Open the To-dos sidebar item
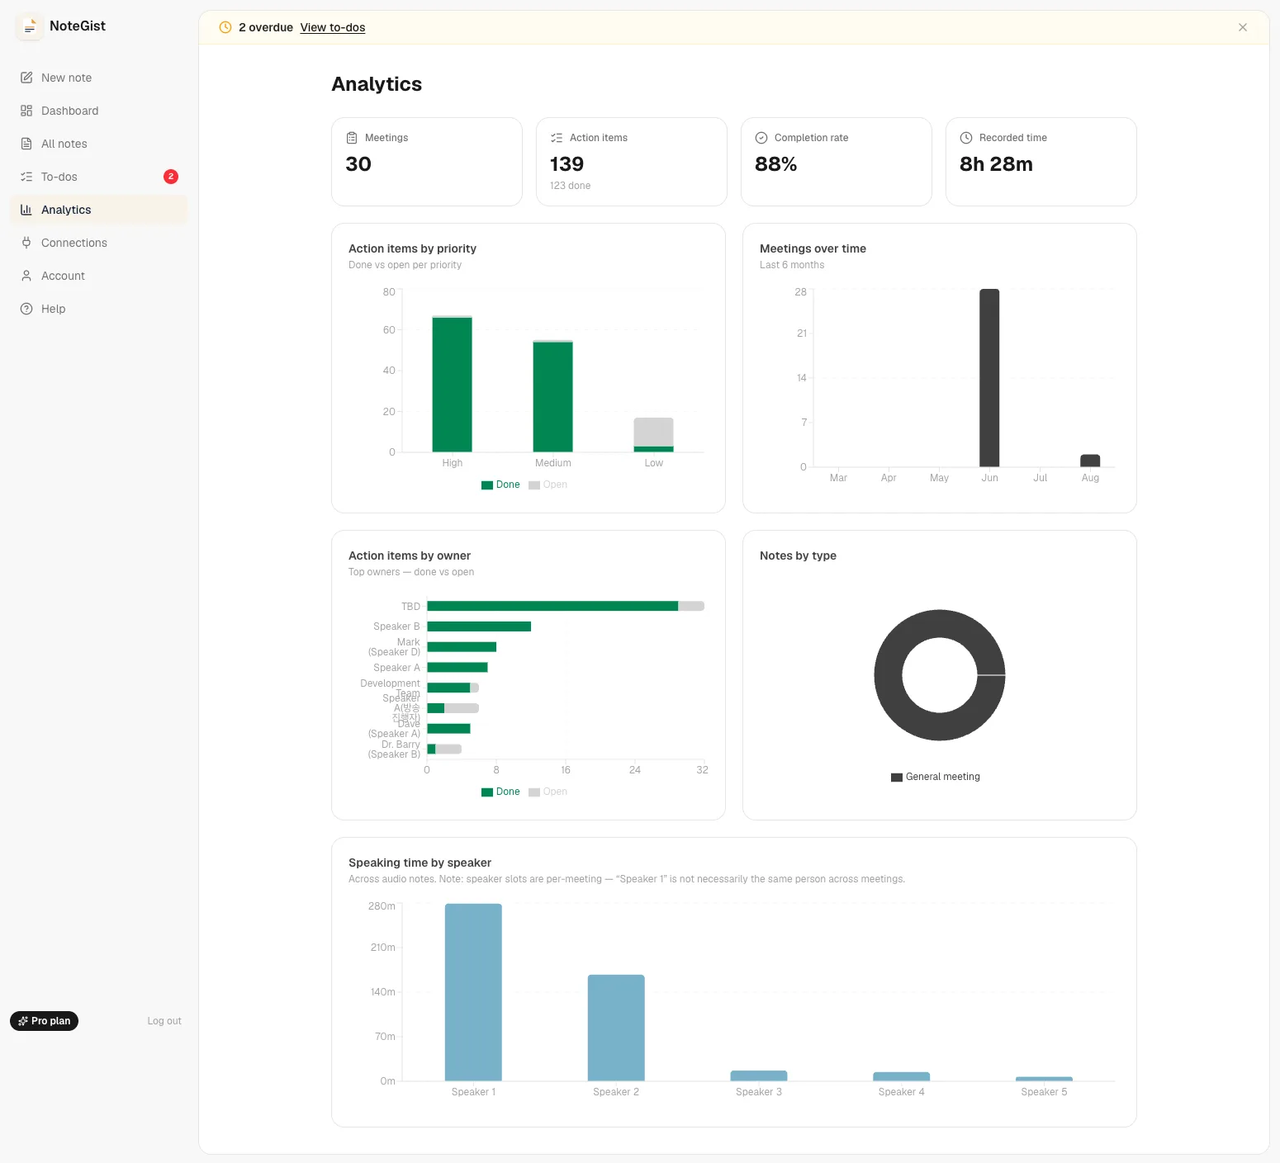The width and height of the screenshot is (1280, 1163). 99,177
